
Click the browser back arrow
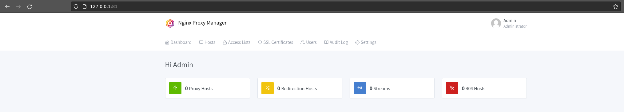click(x=7, y=6)
